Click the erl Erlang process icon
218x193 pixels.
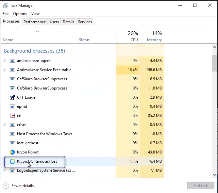point(12,116)
